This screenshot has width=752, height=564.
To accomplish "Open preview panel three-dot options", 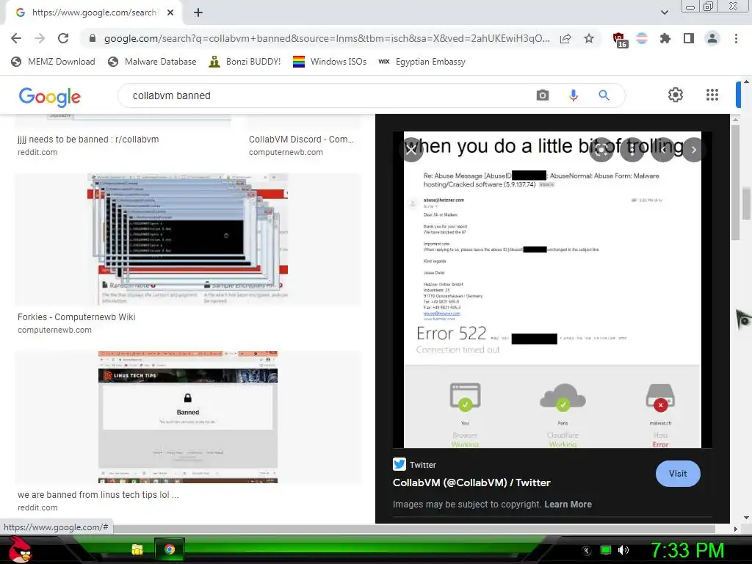I will 632,150.
